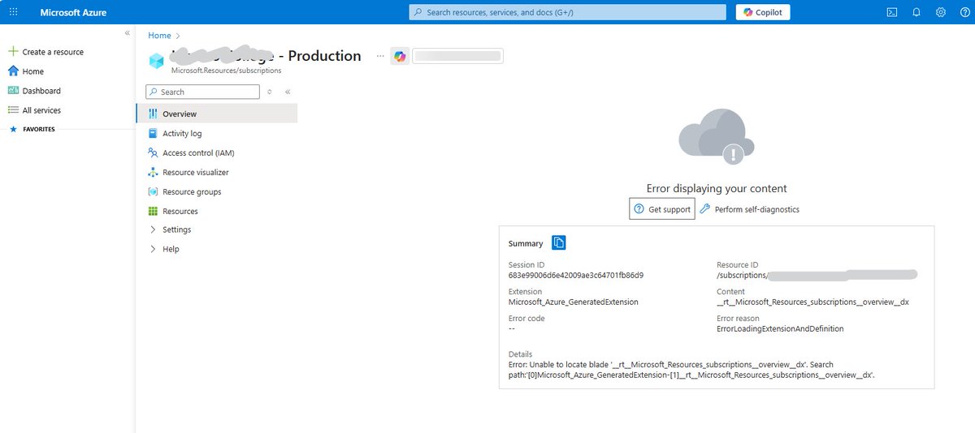Click the Resource groups icon
The image size is (975, 433).
coord(153,192)
